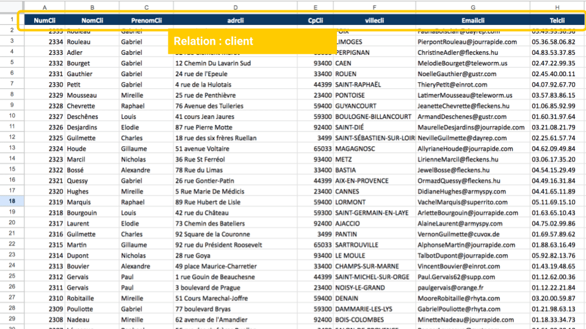Image resolution: width=586 pixels, height=329 pixels.
Task: Click the yellow "Relation : client" label
Action: (214, 41)
